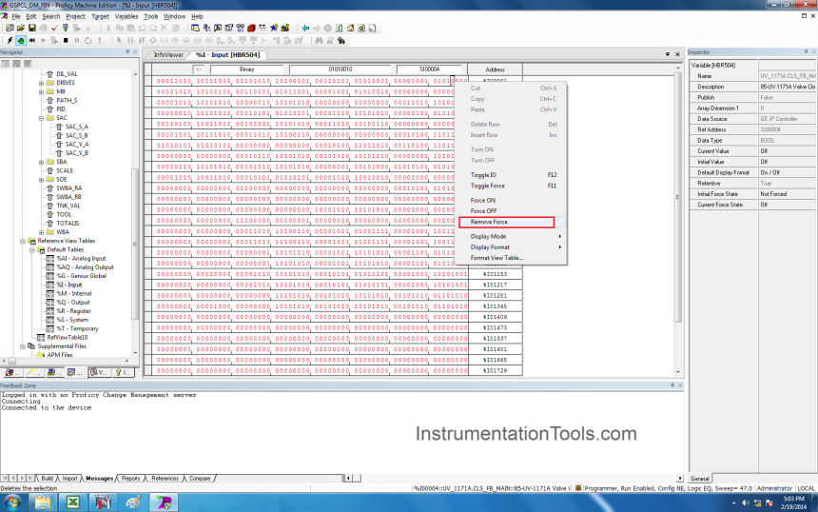Click the File Explorer taskbar icon
The width and height of the screenshot is (818, 512).
(43, 502)
